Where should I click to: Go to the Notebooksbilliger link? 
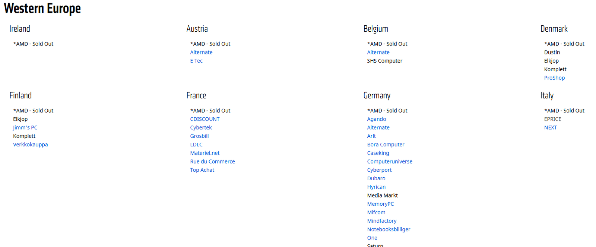pos(389,229)
